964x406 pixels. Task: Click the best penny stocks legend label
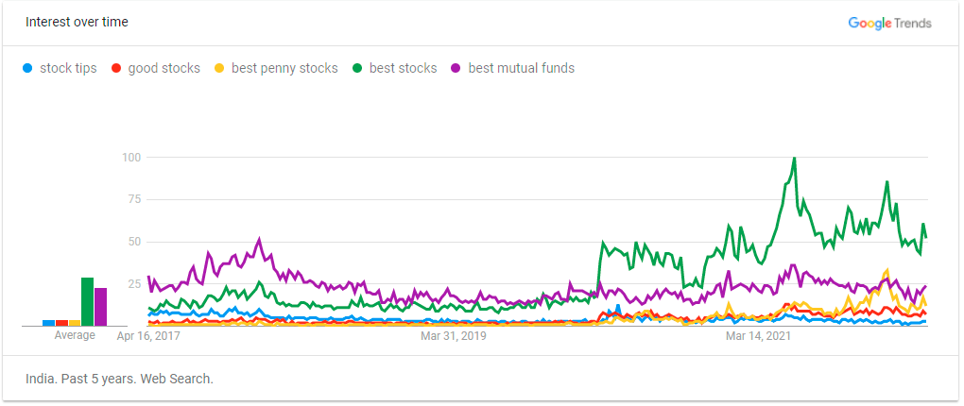tap(284, 68)
